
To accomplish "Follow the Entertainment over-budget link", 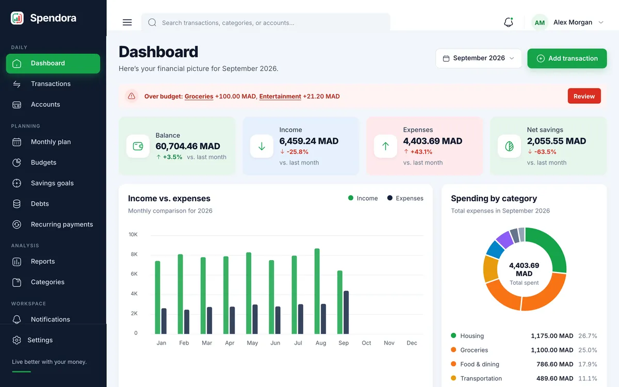I will [x=280, y=96].
